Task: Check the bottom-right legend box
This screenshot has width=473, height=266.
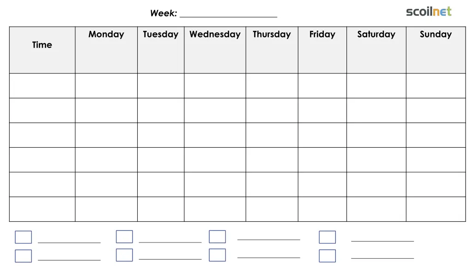Action: (327, 256)
